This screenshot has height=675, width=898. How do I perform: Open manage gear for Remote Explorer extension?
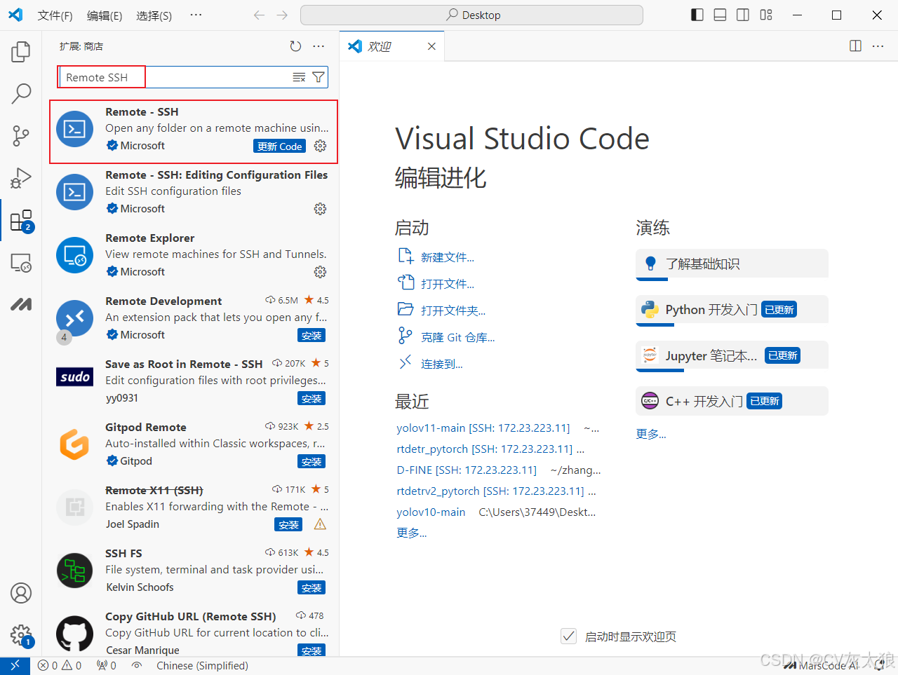[x=320, y=272]
